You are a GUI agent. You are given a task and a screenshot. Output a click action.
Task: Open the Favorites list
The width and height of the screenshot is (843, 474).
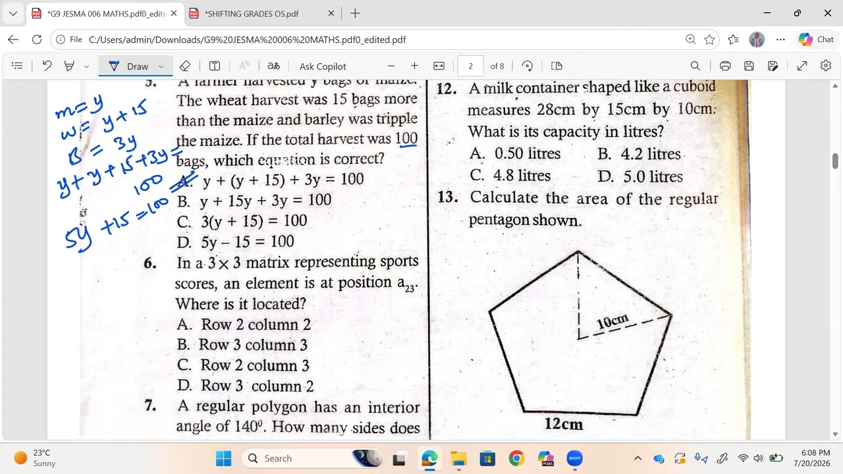click(733, 39)
